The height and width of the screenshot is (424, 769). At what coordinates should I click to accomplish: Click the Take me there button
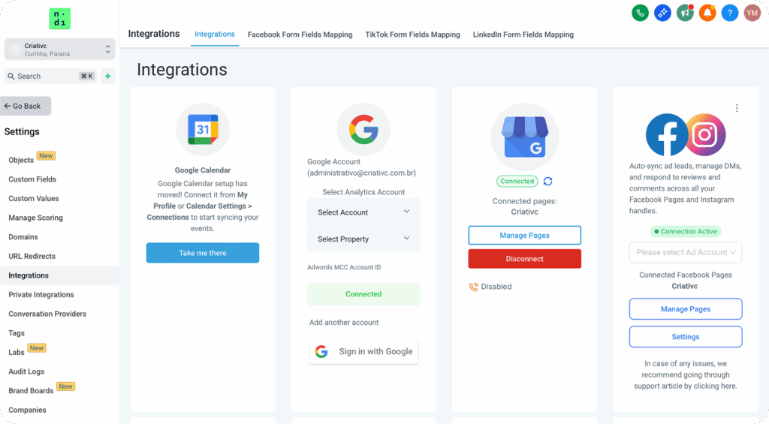point(202,253)
